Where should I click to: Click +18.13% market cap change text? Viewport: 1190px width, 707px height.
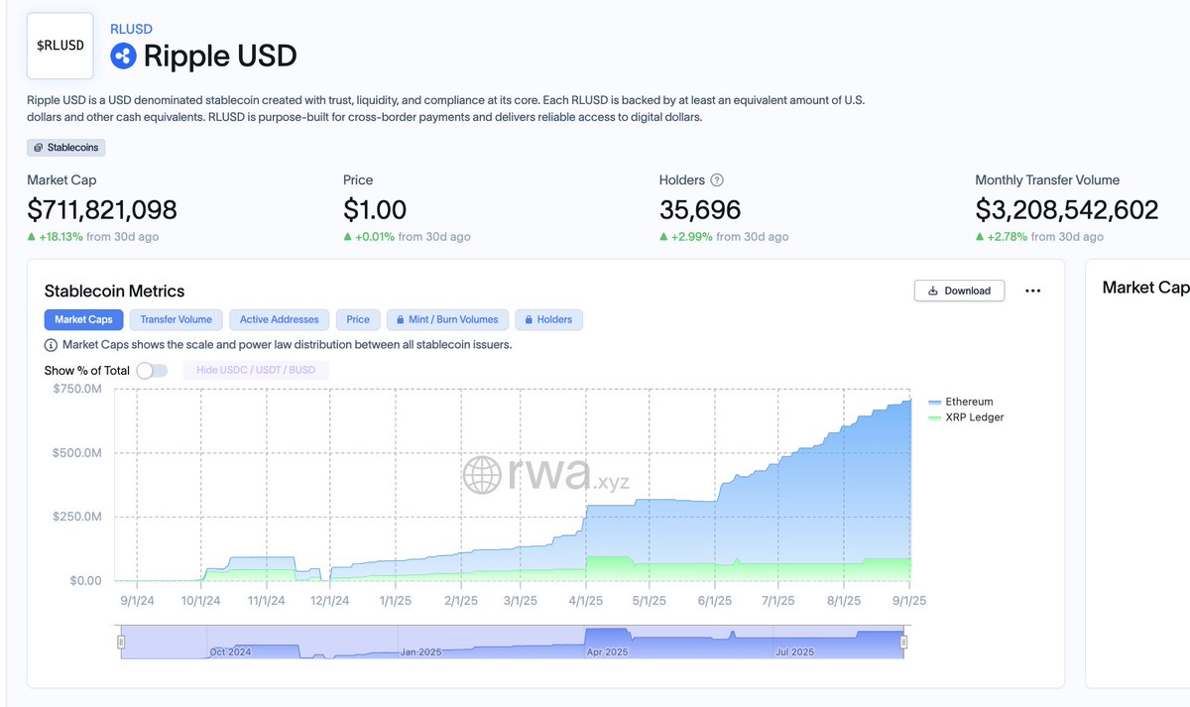[x=62, y=237]
